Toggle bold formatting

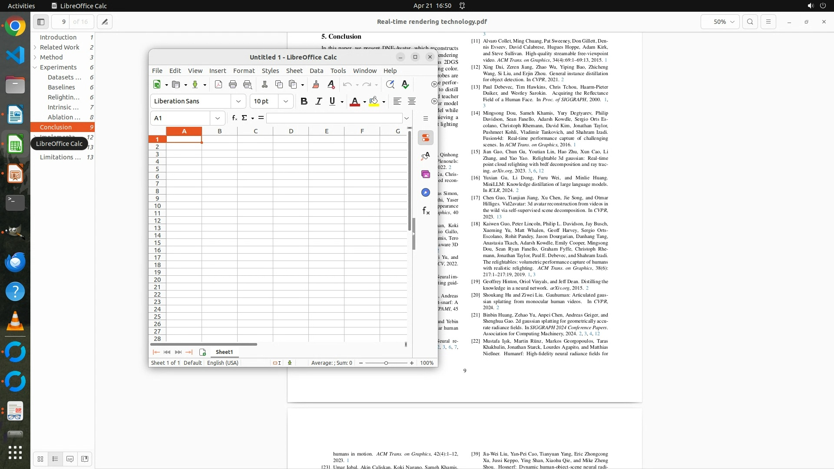[x=304, y=101]
